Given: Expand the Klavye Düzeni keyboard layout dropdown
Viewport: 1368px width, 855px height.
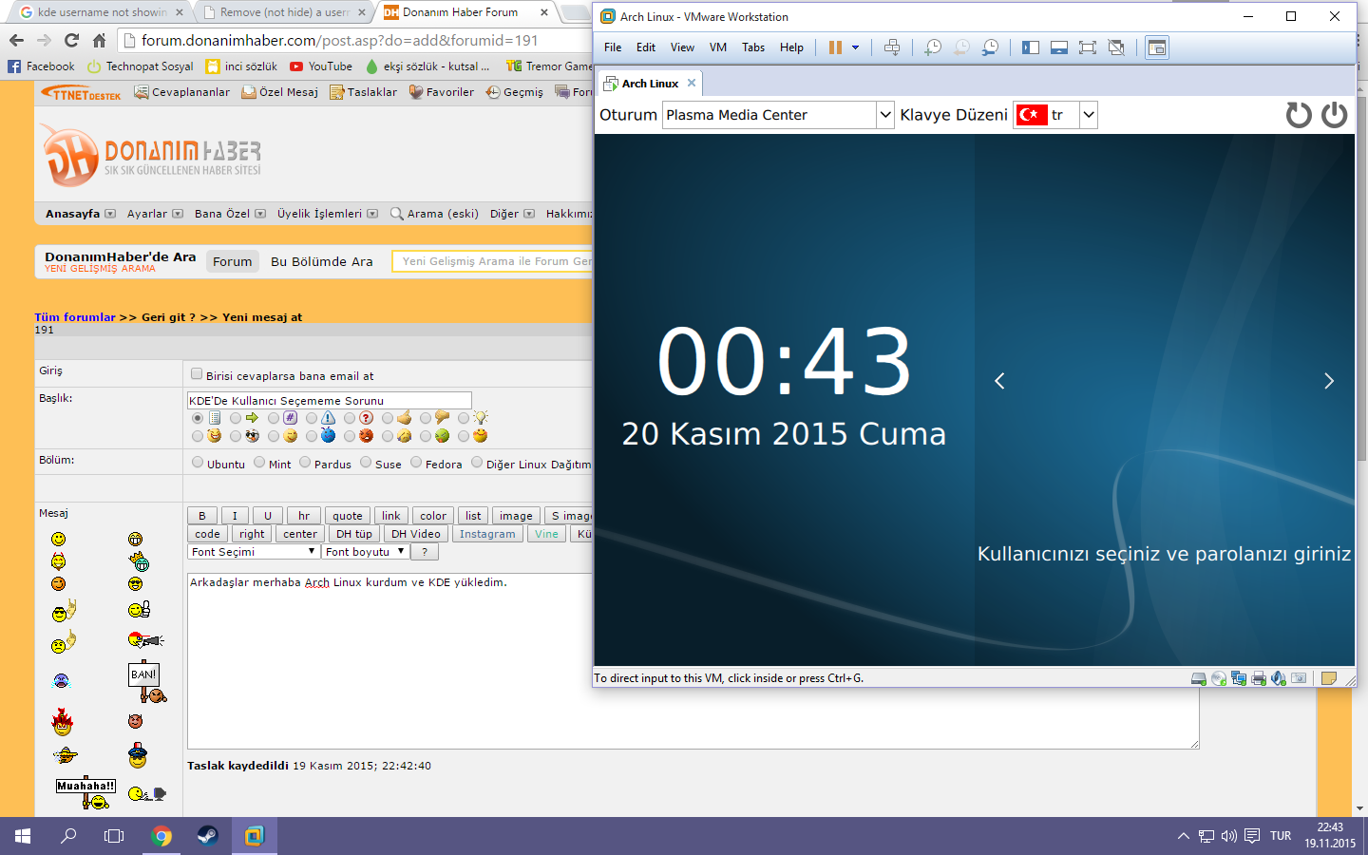Looking at the screenshot, I should click(x=1089, y=115).
